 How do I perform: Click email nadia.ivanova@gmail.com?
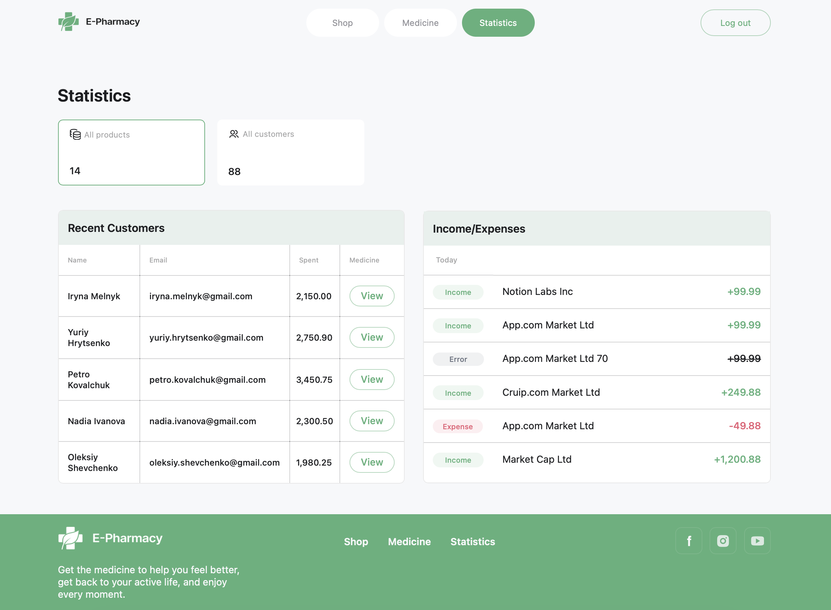pyautogui.click(x=203, y=421)
